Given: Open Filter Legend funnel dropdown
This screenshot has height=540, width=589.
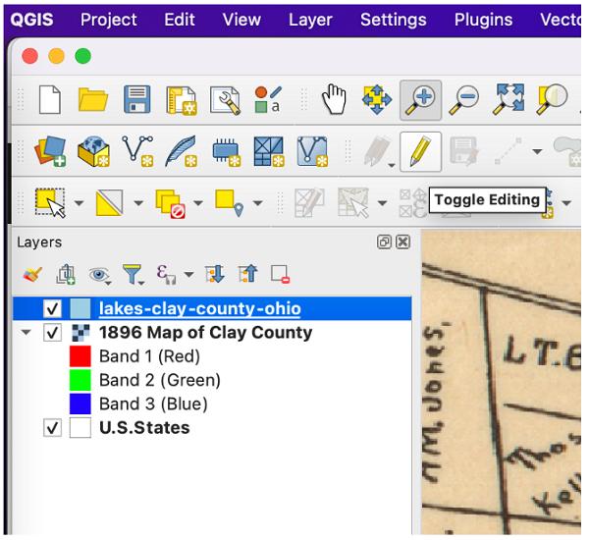Looking at the screenshot, I should [x=133, y=274].
